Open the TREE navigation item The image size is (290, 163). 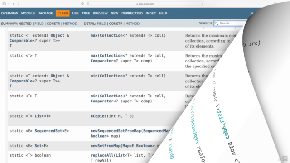[86, 13]
